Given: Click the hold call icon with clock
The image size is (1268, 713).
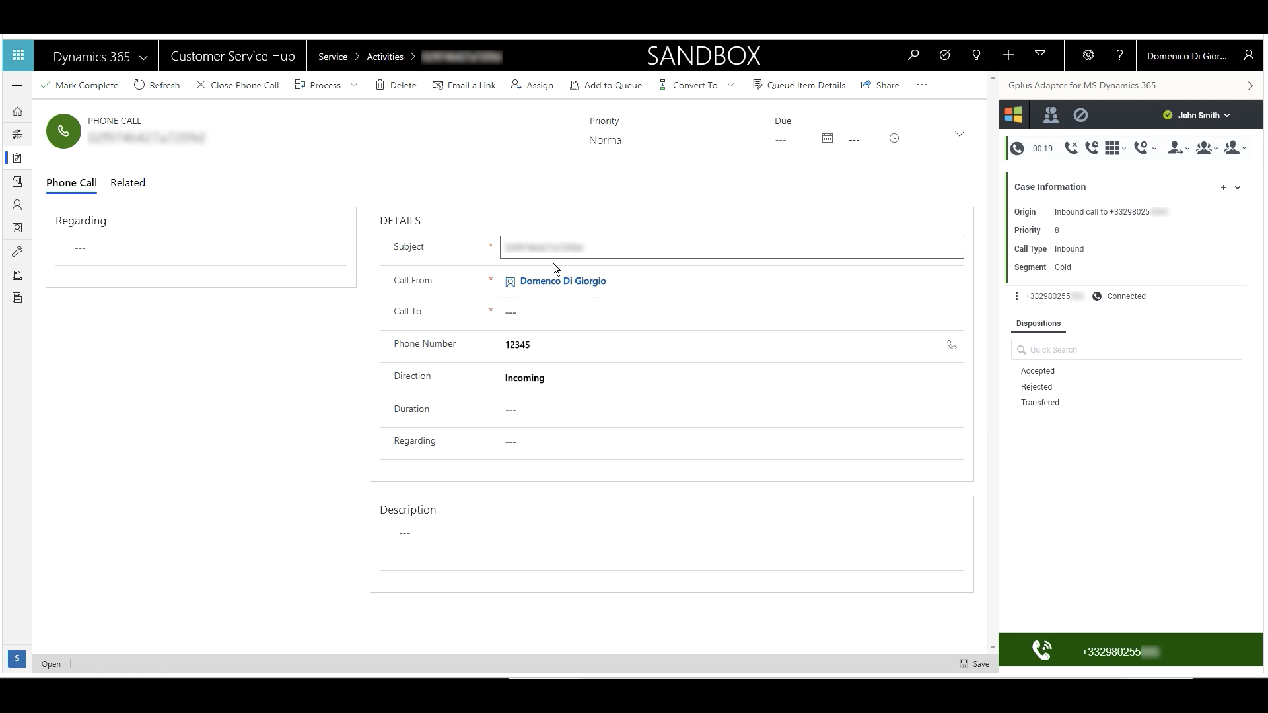Looking at the screenshot, I should pyautogui.click(x=1092, y=148).
